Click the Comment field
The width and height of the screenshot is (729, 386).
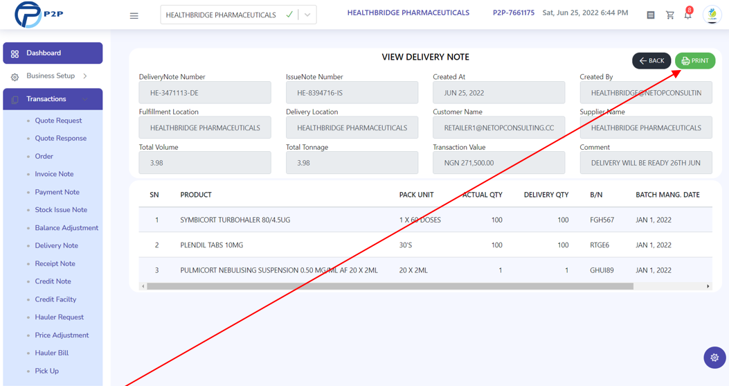[646, 163]
